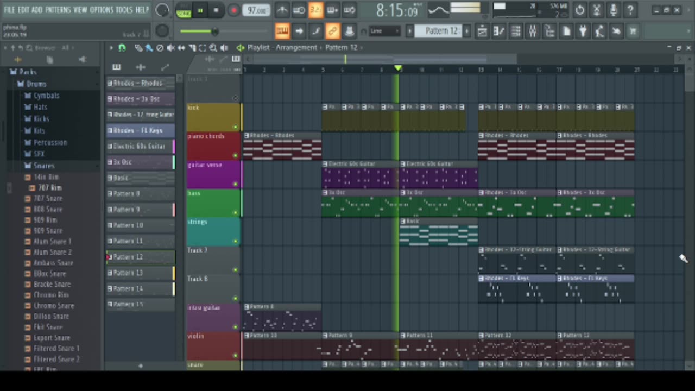This screenshot has width=695, height=391.
Task: Select Rhodes - FL Keys pattern in picker
Action: 140,130
